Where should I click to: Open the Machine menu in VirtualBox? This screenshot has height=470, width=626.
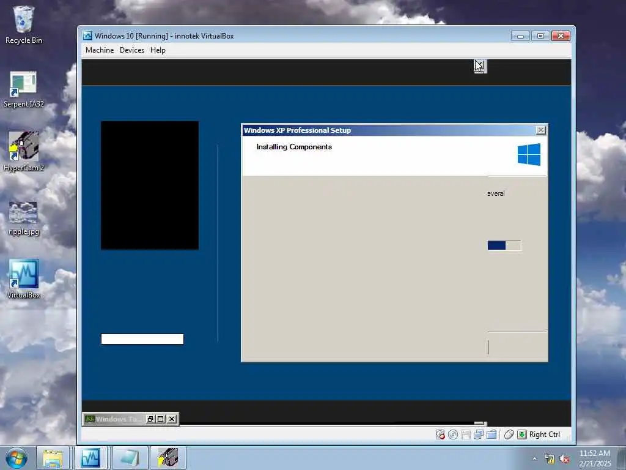coord(100,50)
